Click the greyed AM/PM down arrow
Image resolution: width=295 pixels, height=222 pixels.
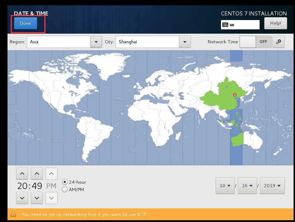pos(51,198)
